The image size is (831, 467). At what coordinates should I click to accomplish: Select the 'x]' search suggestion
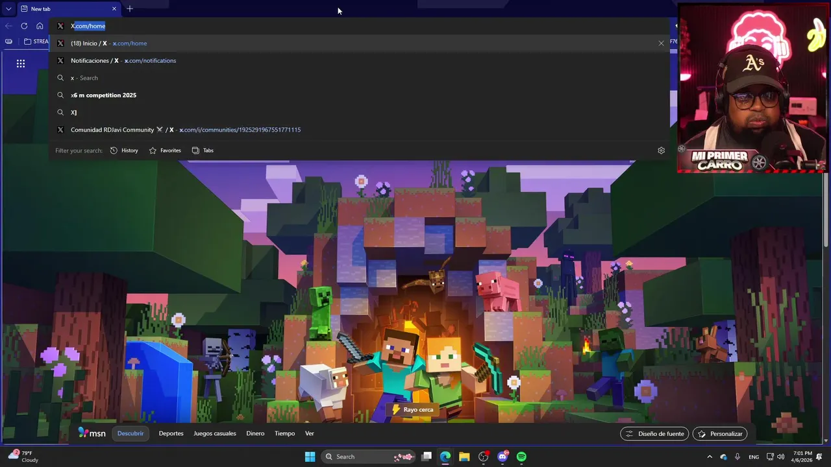pyautogui.click(x=359, y=112)
